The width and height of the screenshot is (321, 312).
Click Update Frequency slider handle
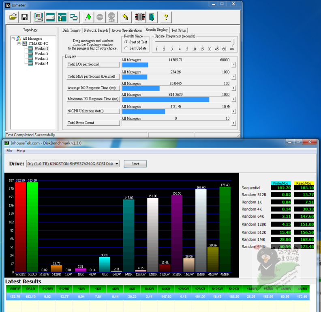[x=233, y=42]
